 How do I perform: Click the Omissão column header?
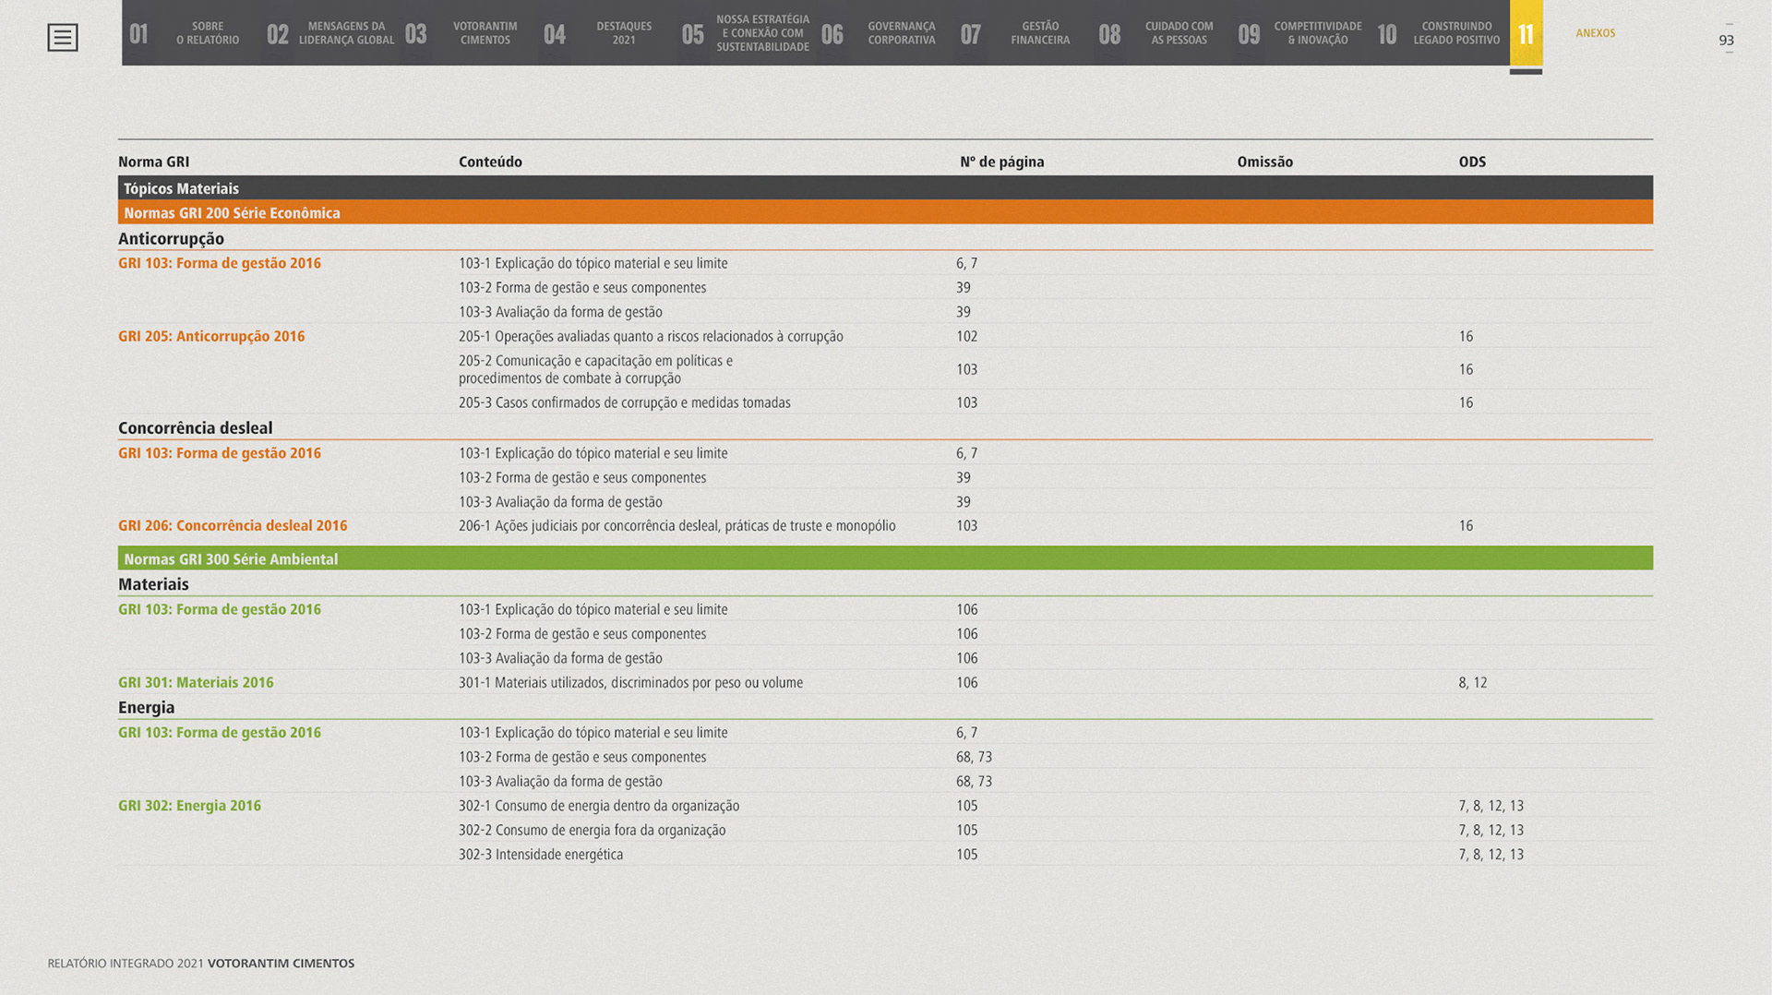[1264, 162]
